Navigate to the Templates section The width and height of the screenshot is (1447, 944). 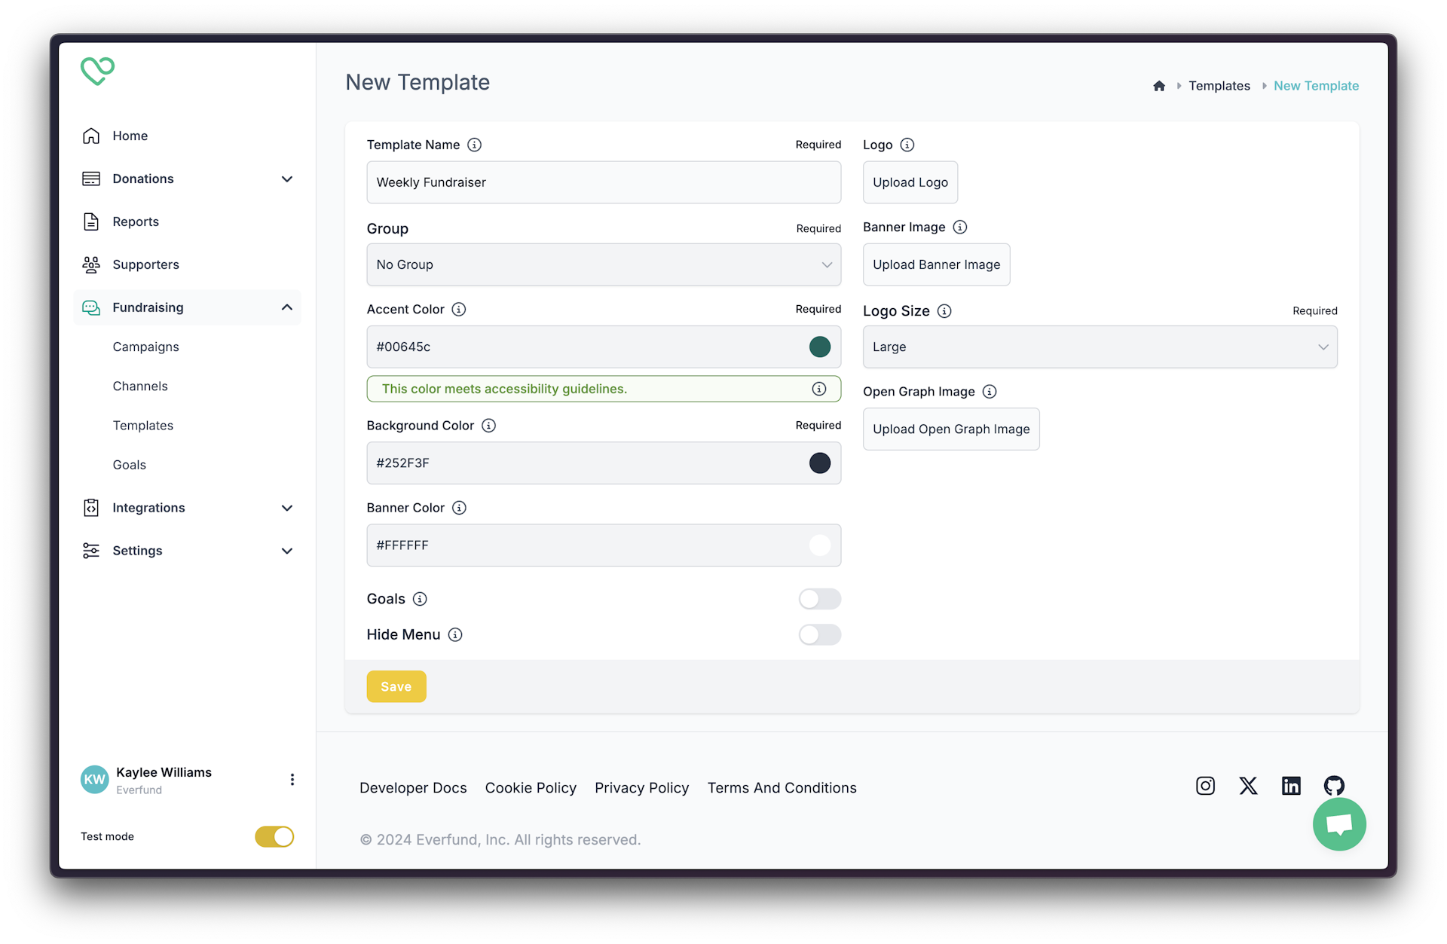142,425
